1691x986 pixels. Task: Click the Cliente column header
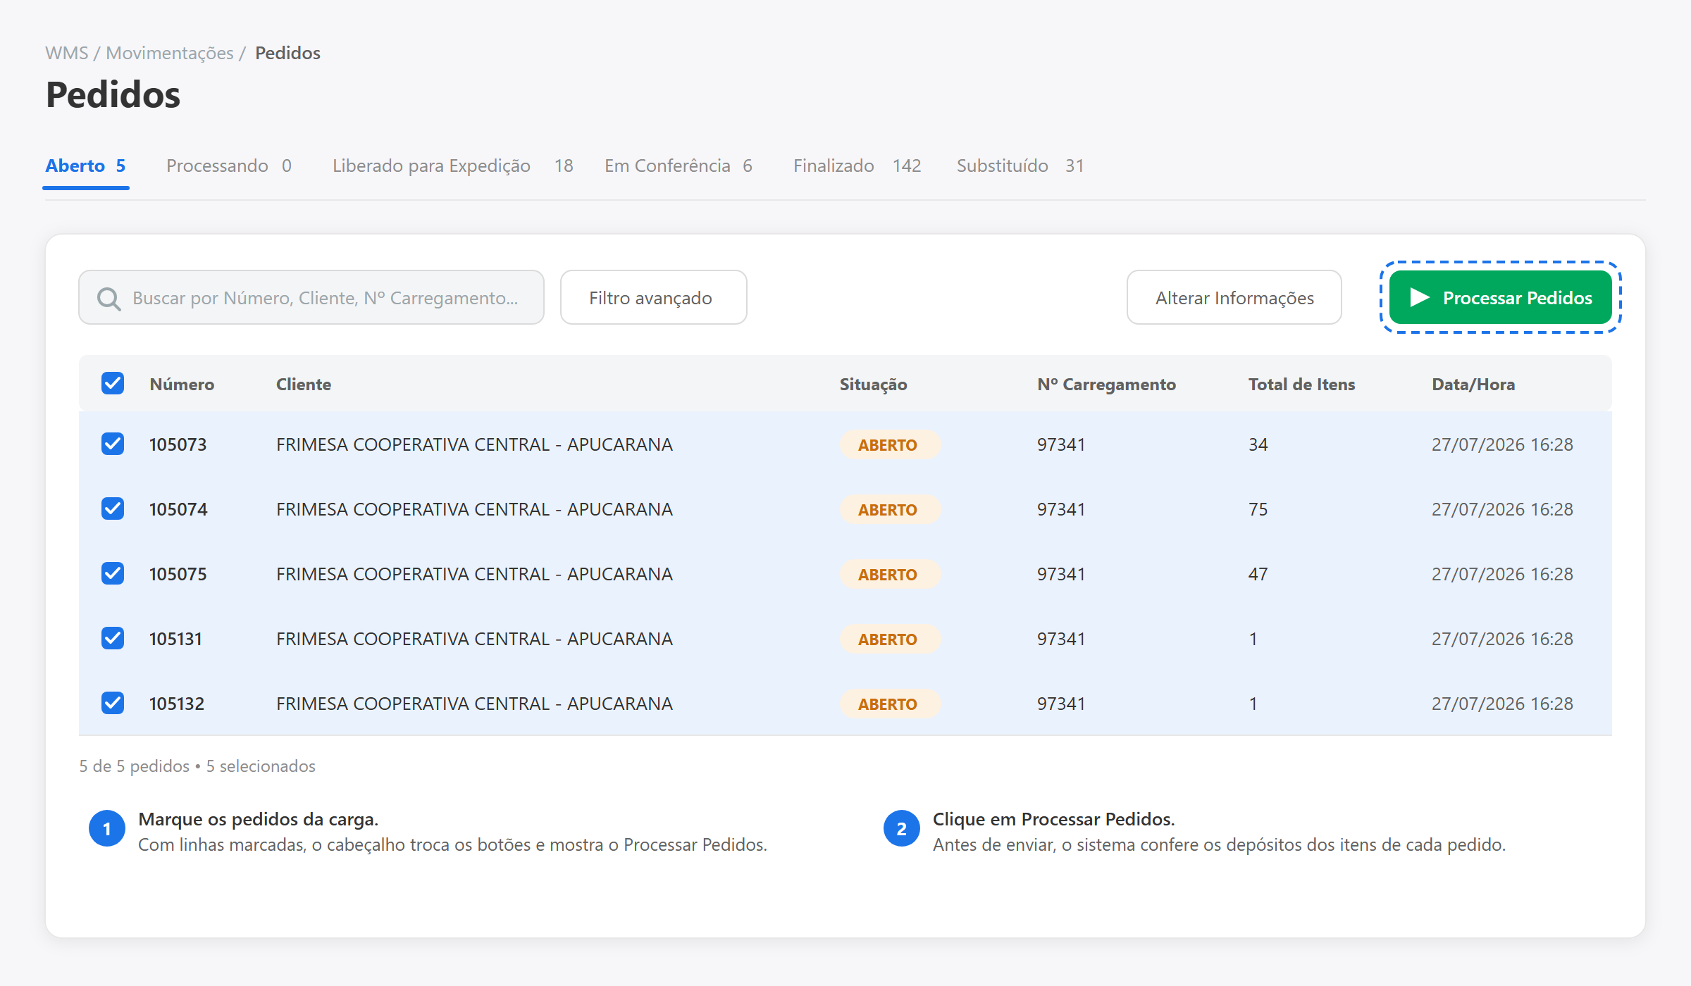[x=304, y=385]
